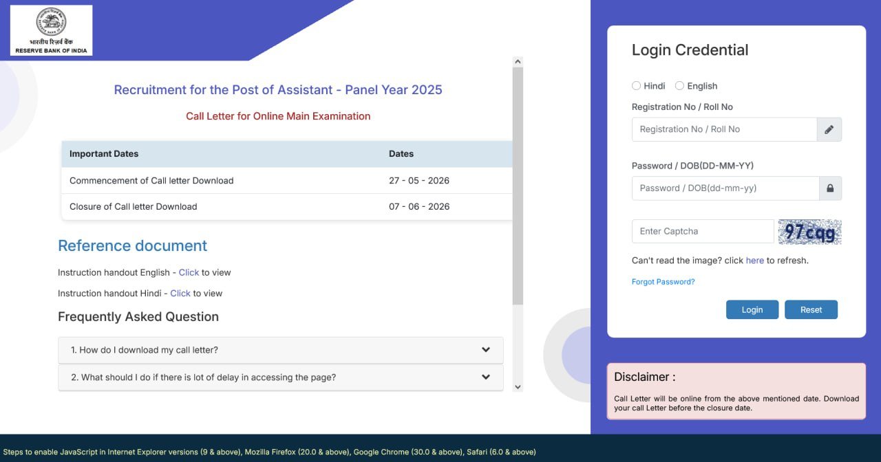
Task: Click the JavaScript enable steps footer text
Action: 269,452
